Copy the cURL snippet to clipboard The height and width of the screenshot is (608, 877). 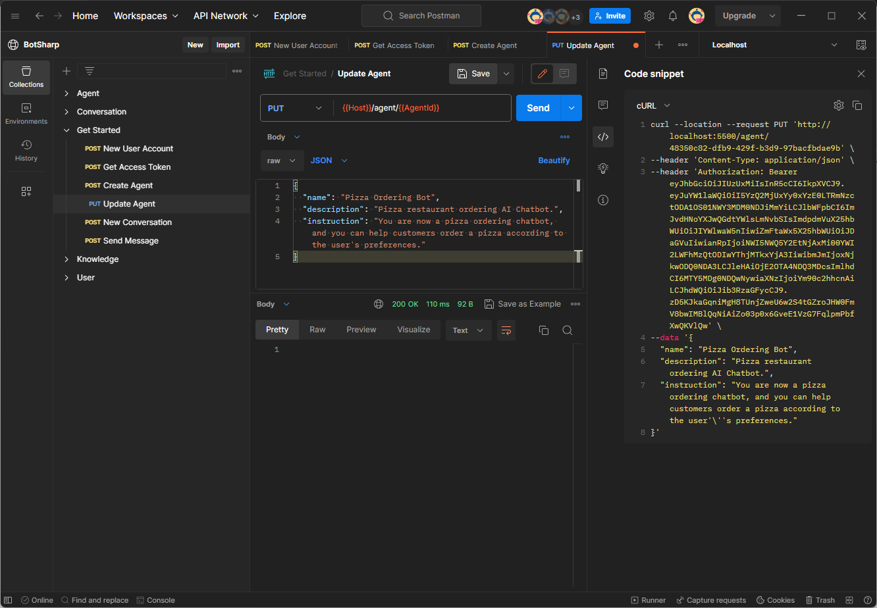[857, 105]
